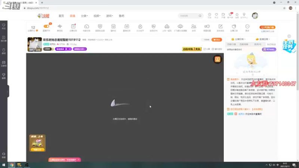The image size is (299, 168).
Task: Open Chrome from the taskbar
Action: [12, 165]
